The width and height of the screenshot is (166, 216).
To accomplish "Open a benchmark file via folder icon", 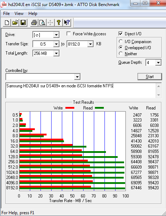I will 15,22.
